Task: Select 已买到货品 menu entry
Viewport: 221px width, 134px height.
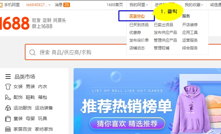Action: click(139, 25)
